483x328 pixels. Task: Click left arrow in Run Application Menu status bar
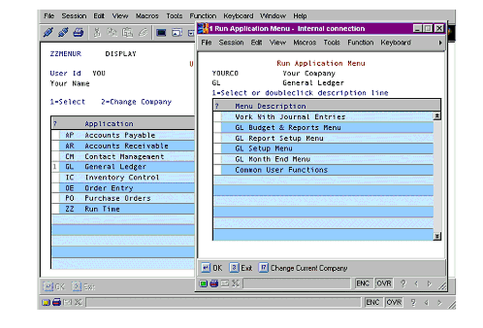(416, 283)
